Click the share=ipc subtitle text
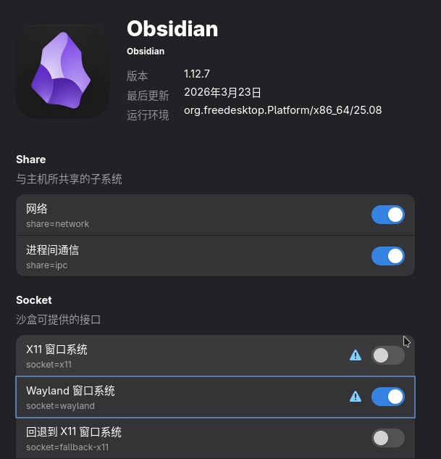Viewport: 441px width, 459px height. click(46, 265)
